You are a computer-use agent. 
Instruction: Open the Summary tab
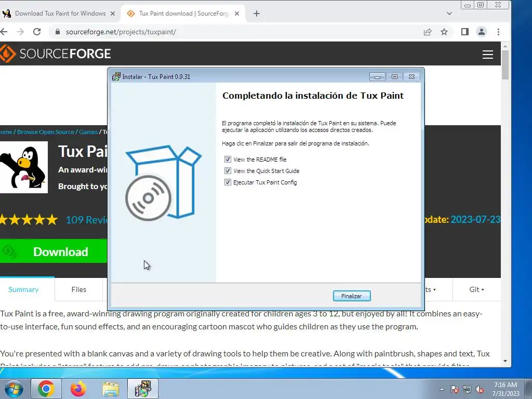click(23, 289)
